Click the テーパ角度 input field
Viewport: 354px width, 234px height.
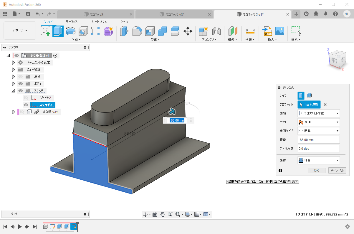point(319,149)
